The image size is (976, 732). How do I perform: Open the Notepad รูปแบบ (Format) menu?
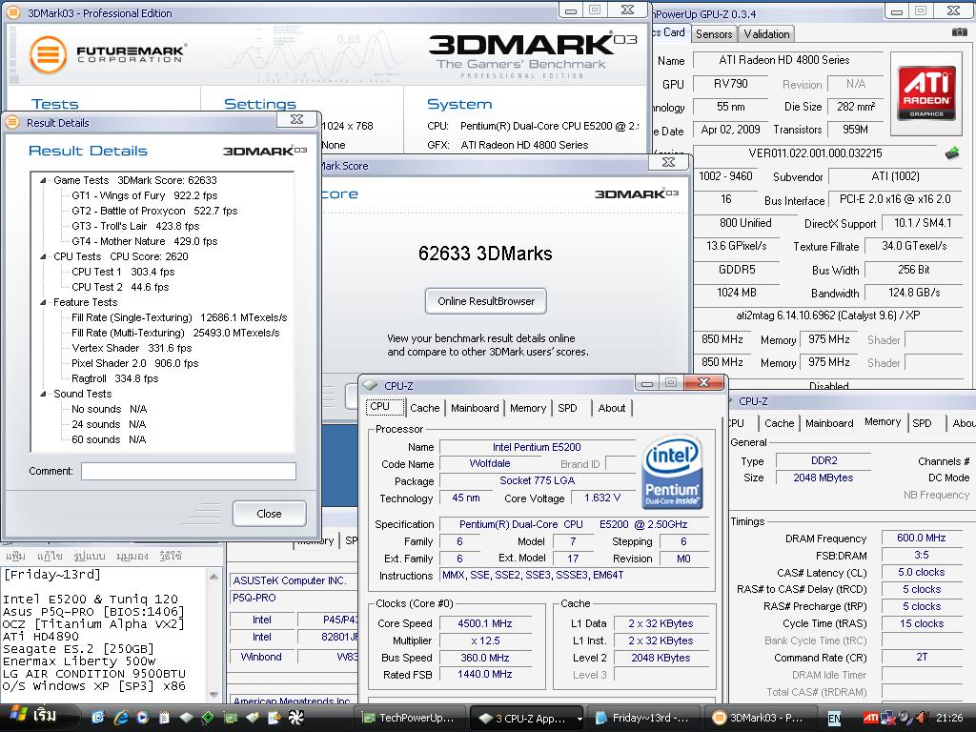tap(89, 556)
